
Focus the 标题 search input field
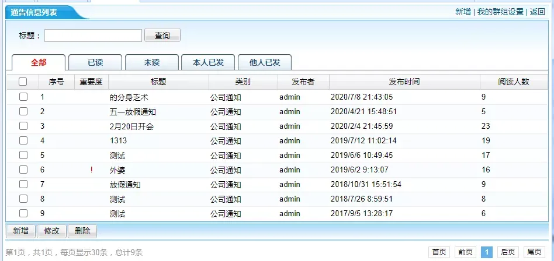94,36
